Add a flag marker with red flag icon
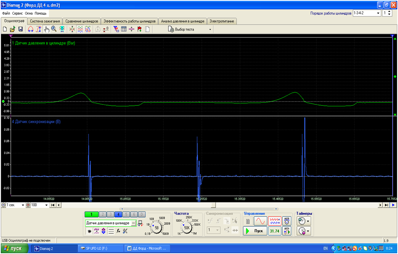Screen dimensions: 398x254 click(139, 29)
